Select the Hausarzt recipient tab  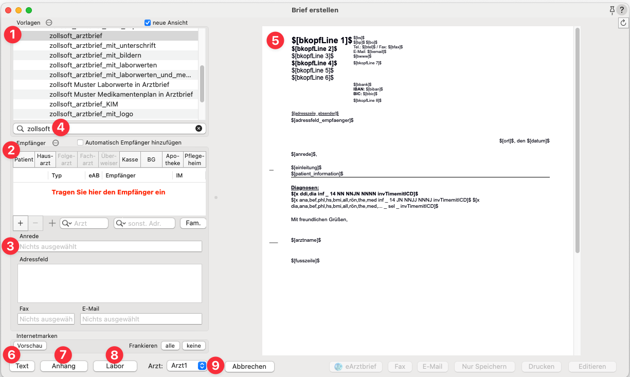click(x=45, y=159)
